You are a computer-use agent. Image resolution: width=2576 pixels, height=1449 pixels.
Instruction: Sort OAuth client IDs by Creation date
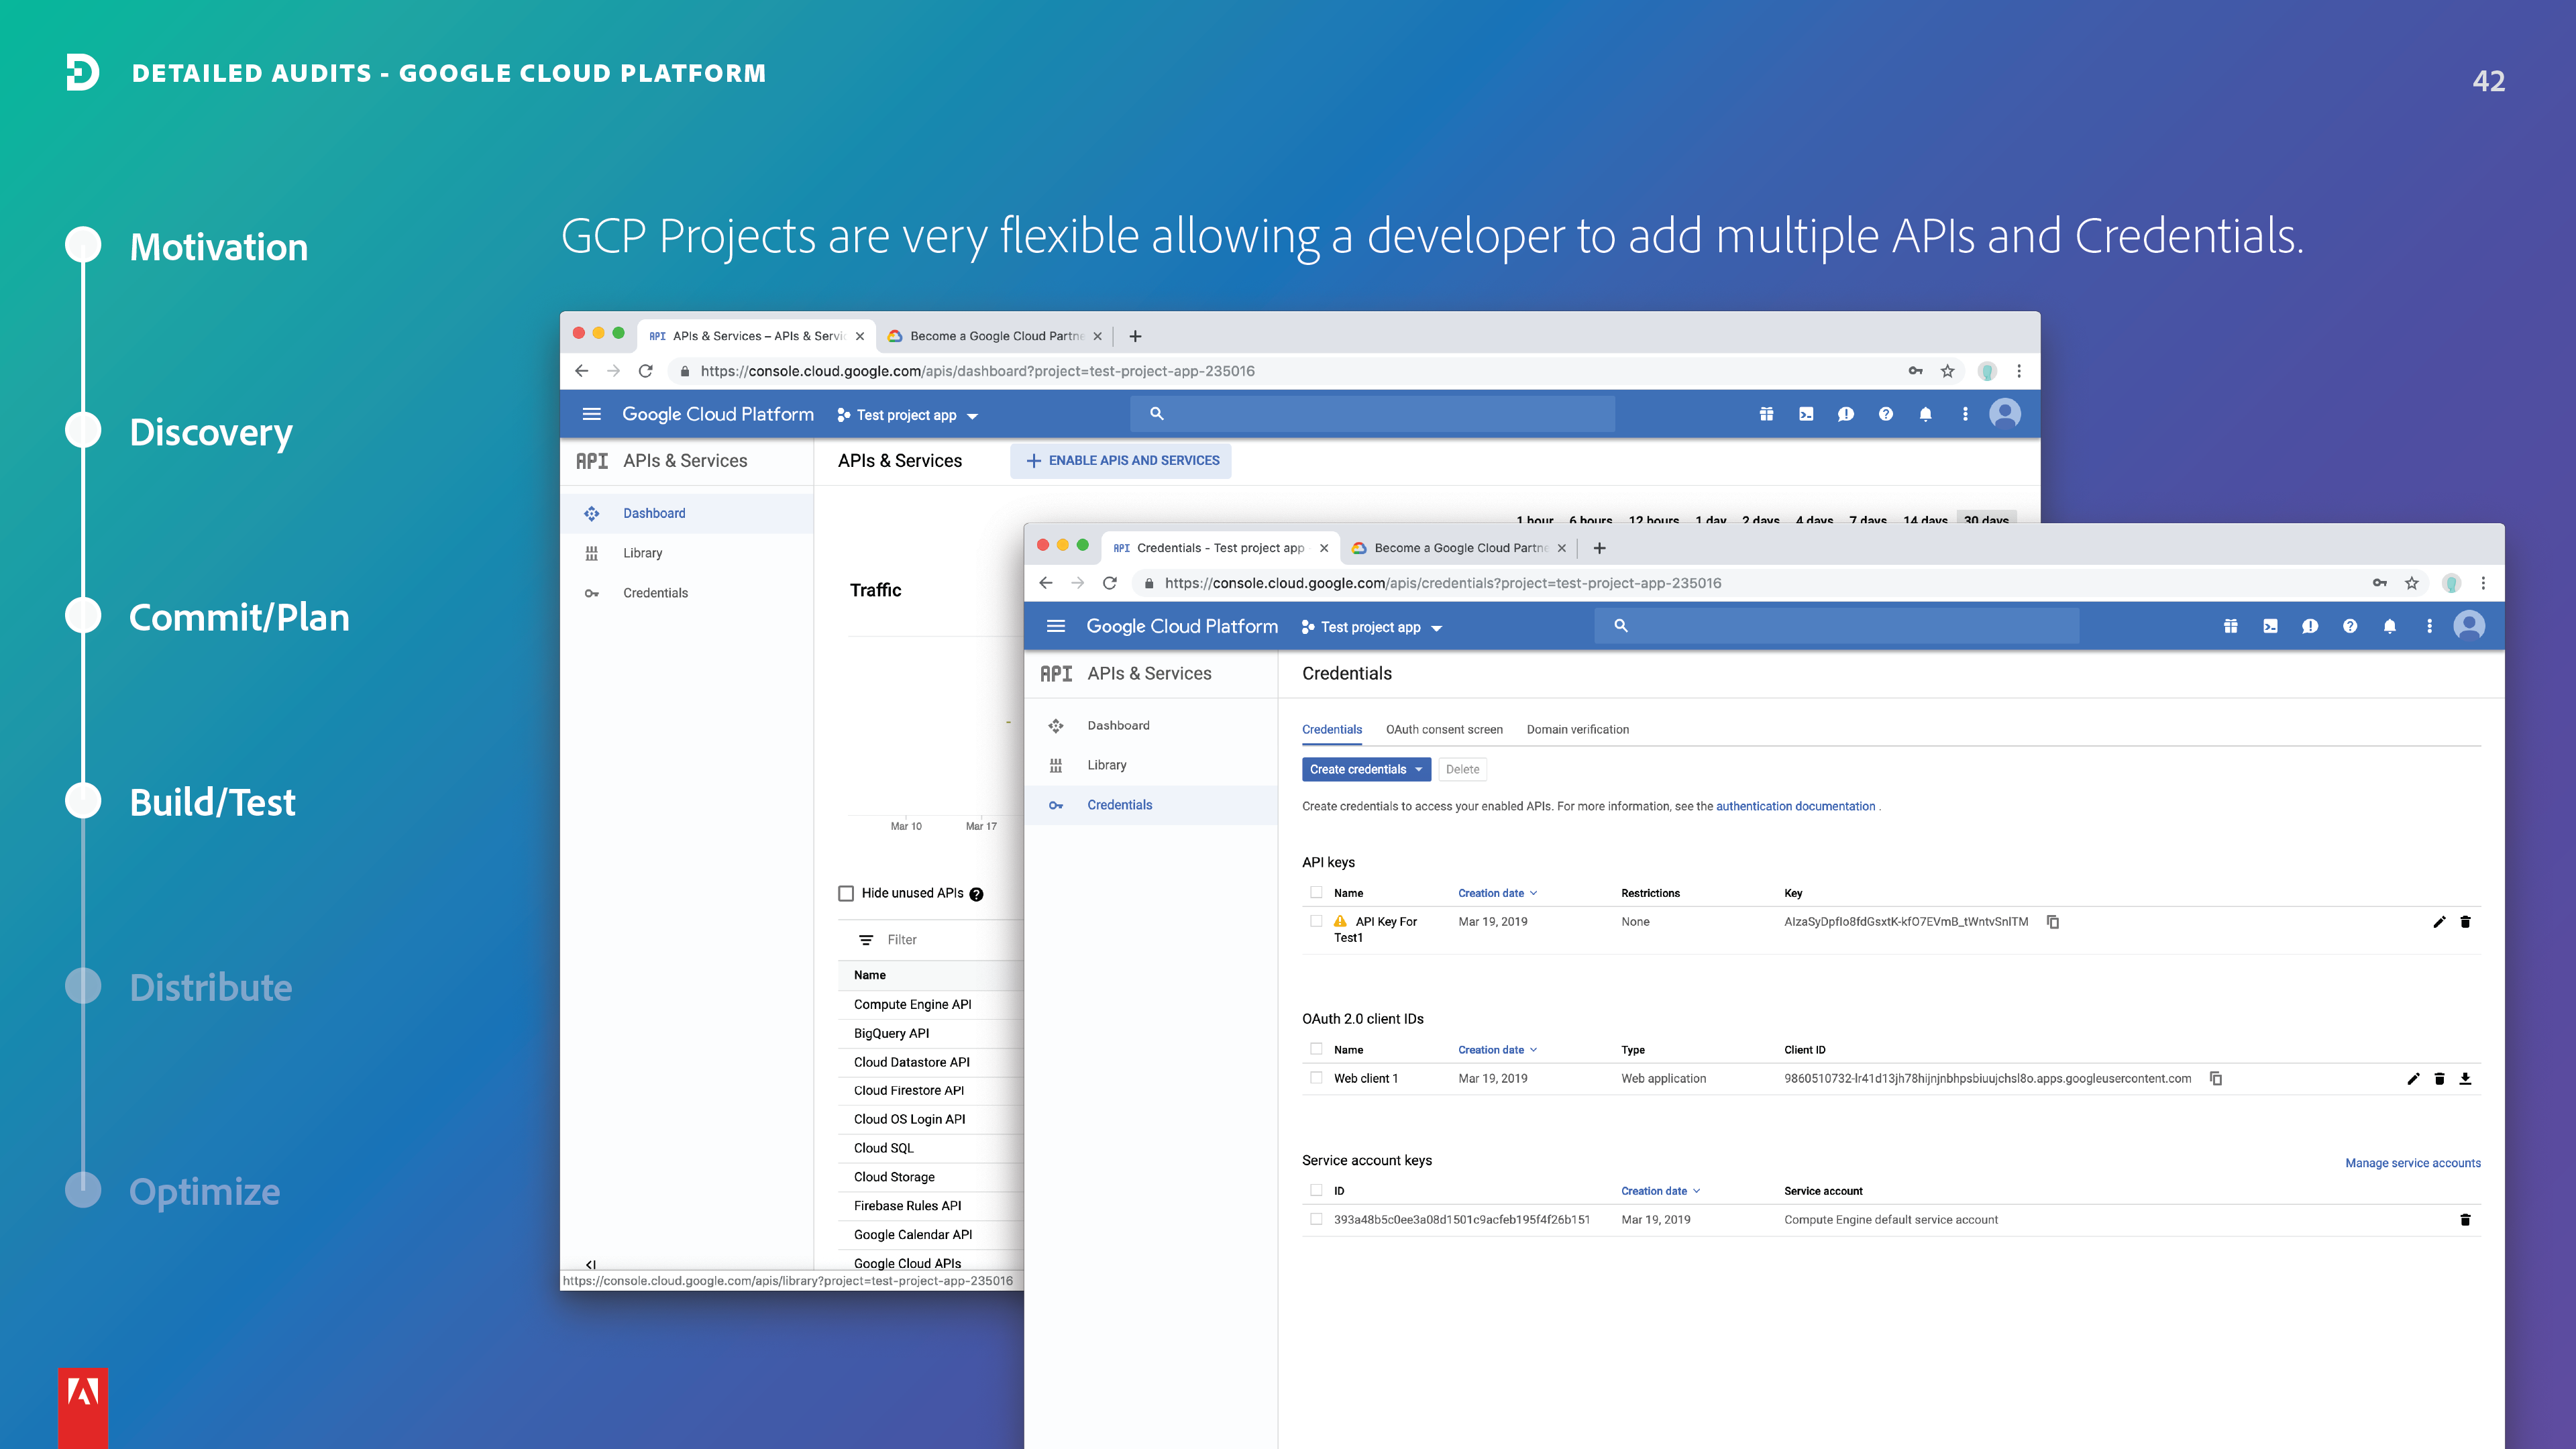[x=1497, y=1050]
